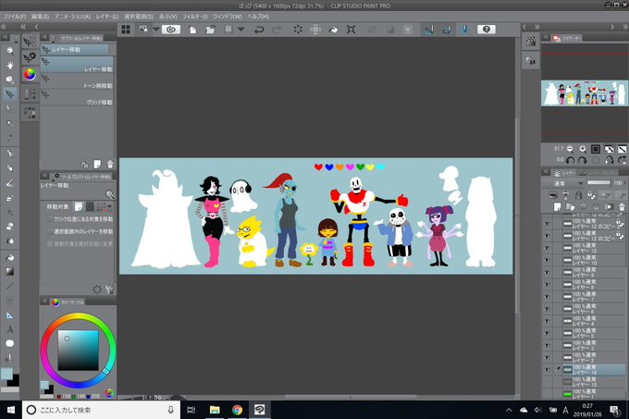
Task: Toggle eye icon for レイヤー 9
Action: [x=548, y=273]
